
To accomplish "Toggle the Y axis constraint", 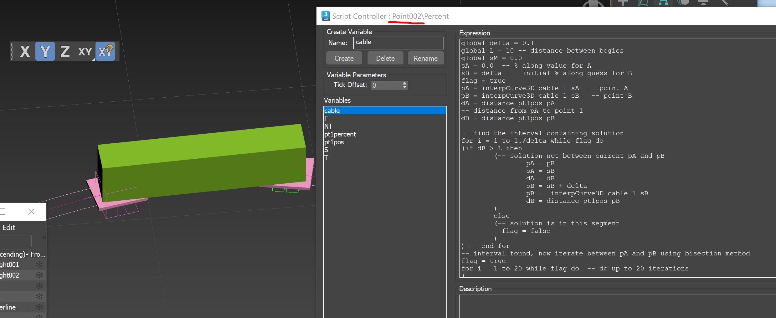I will 45,51.
